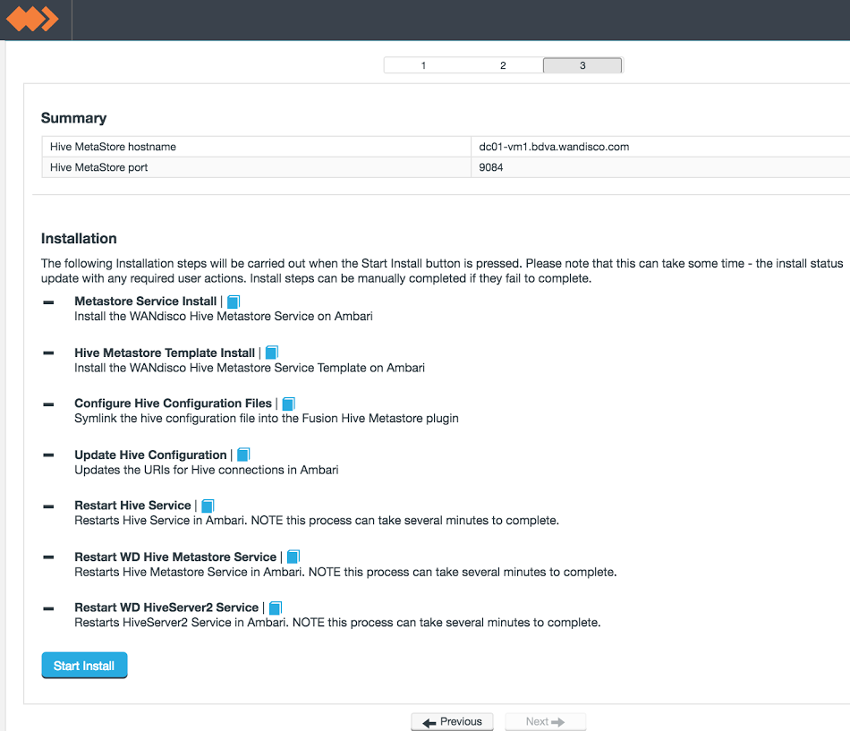The image size is (850, 731).
Task: Click status dash beside Restart WD Hive Metastore Service
Action: point(48,557)
